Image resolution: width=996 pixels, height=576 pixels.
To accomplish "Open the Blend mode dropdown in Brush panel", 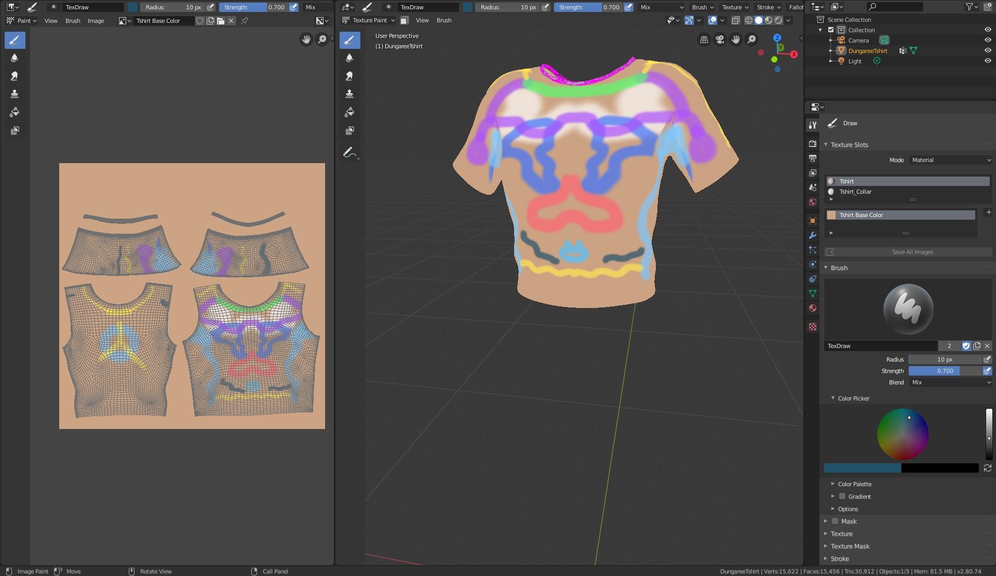I will [x=951, y=382].
